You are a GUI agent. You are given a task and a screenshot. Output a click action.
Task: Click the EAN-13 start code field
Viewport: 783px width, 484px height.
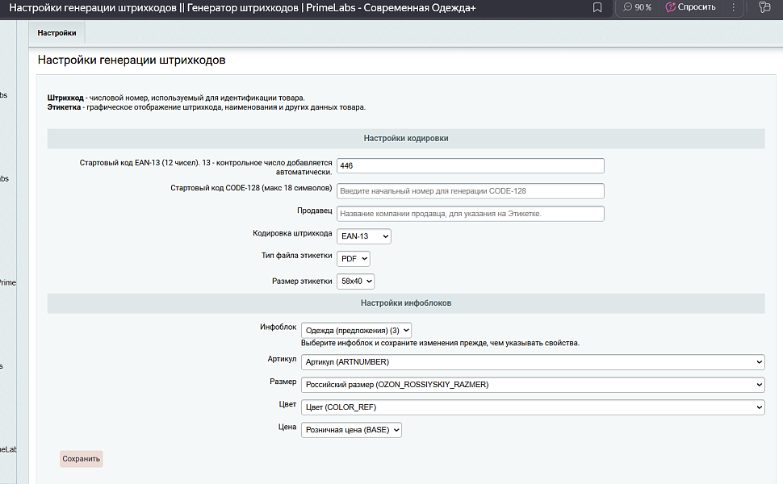tap(470, 165)
